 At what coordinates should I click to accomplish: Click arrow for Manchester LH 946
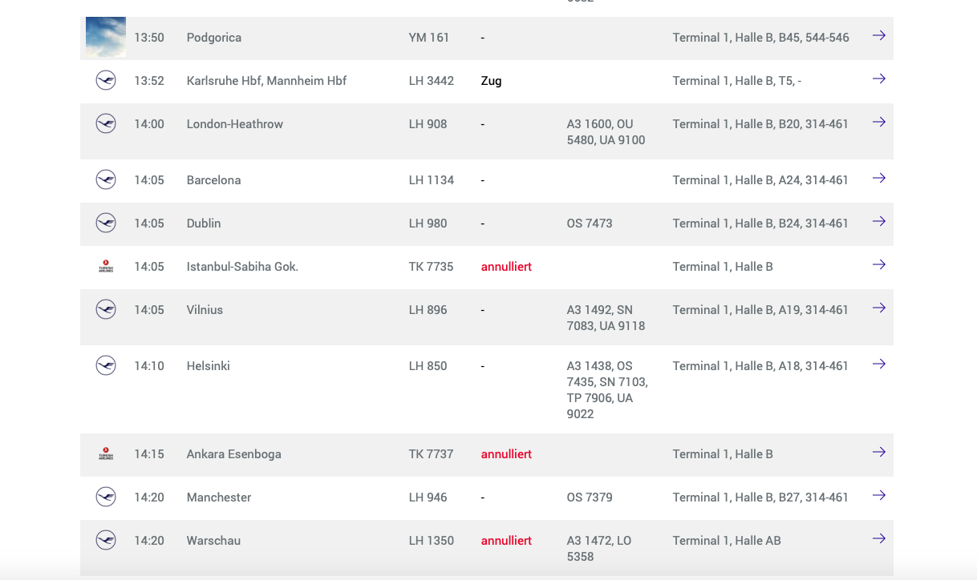point(879,496)
